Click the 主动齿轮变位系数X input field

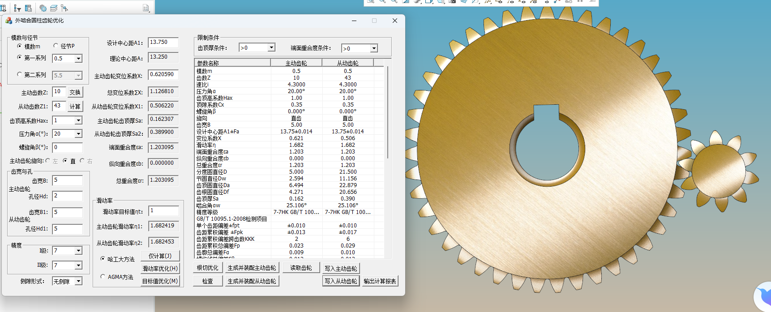pos(163,75)
